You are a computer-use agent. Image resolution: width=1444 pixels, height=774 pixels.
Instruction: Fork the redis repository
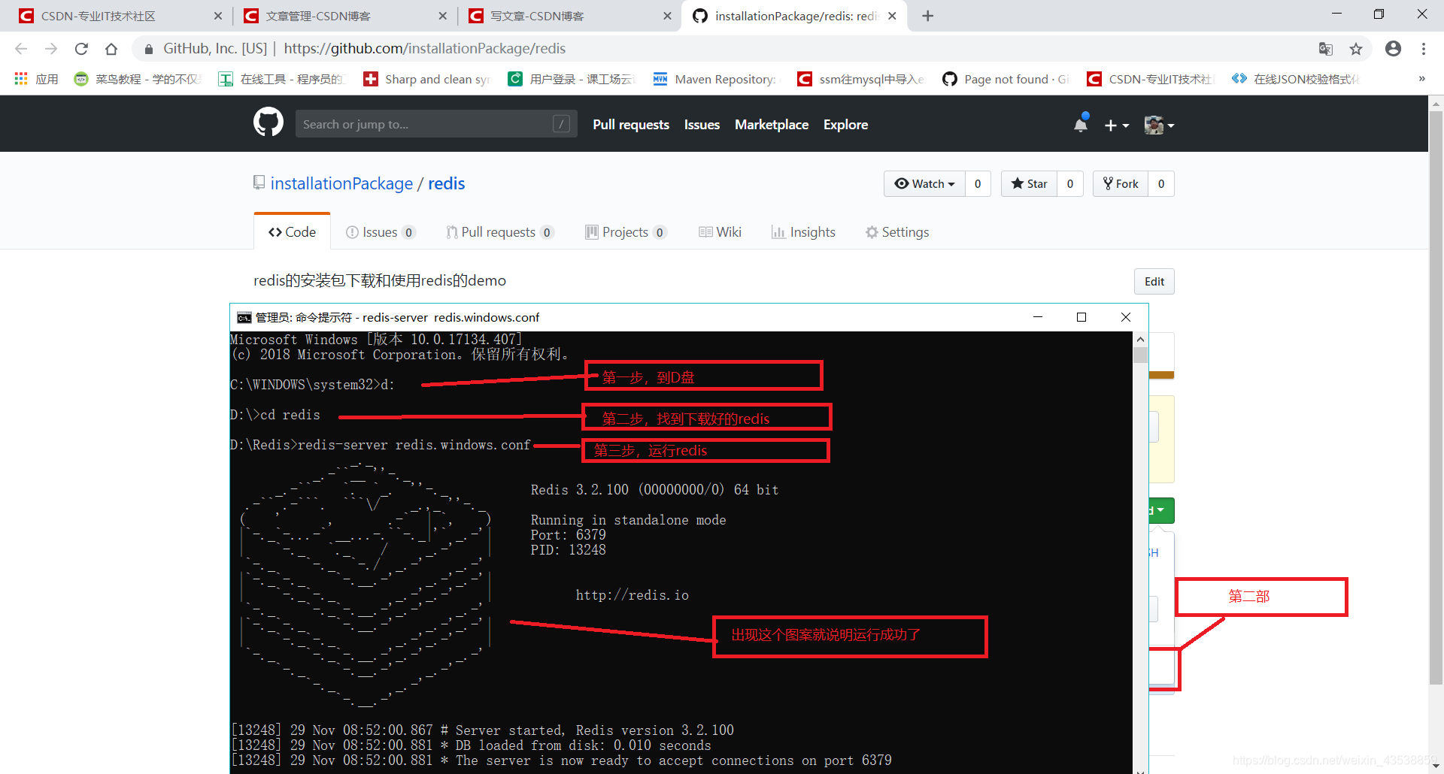click(1121, 183)
